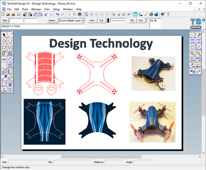The image size is (206, 170).
Task: Pick the Rectangle drawing tool
Action: point(4,47)
